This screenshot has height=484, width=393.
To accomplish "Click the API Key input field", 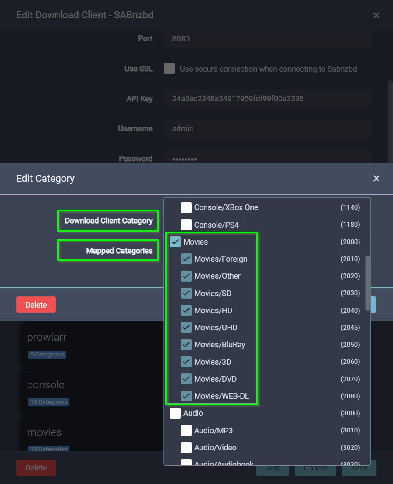I will coord(267,99).
